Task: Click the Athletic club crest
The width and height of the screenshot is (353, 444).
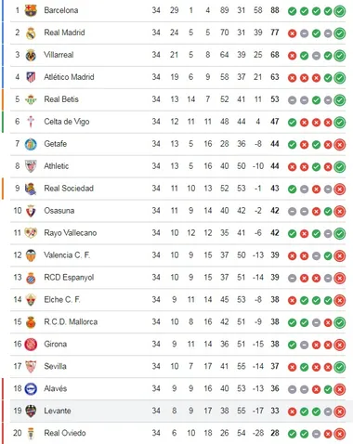Action: 31,166
